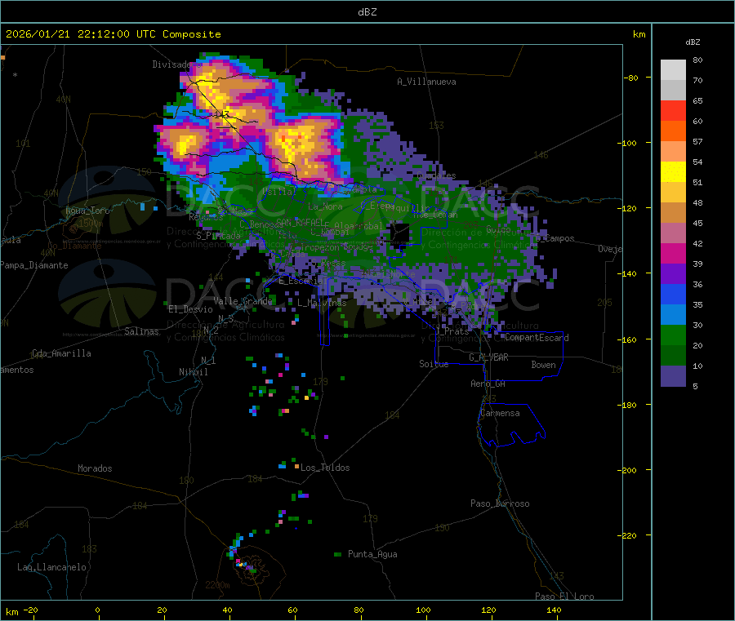Click the bright green 20-30 dBZ legend swatch
Viewport: 735px width, 621px height.
pyautogui.click(x=673, y=335)
